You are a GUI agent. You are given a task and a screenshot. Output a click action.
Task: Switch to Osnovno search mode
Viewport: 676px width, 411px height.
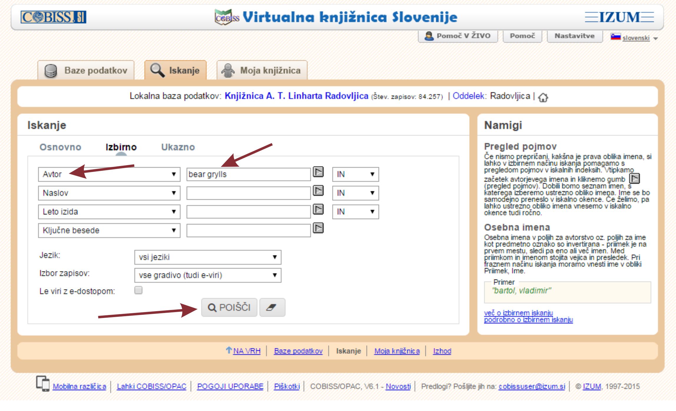[60, 147]
